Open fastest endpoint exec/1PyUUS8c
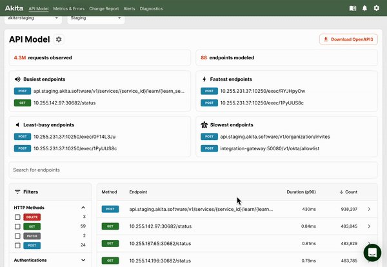This screenshot has height=267, width=387. (x=262, y=103)
